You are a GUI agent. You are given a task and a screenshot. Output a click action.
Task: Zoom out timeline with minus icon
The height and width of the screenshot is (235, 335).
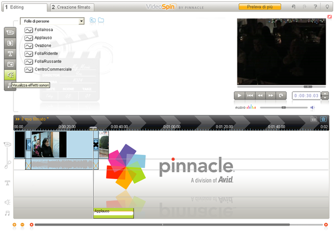pos(22,225)
